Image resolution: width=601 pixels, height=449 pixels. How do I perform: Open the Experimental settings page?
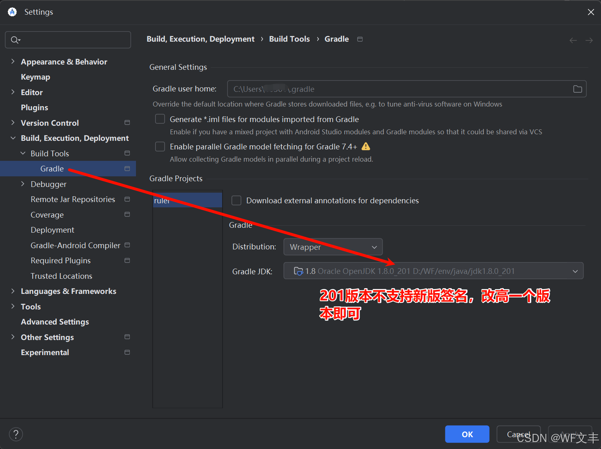(x=45, y=352)
